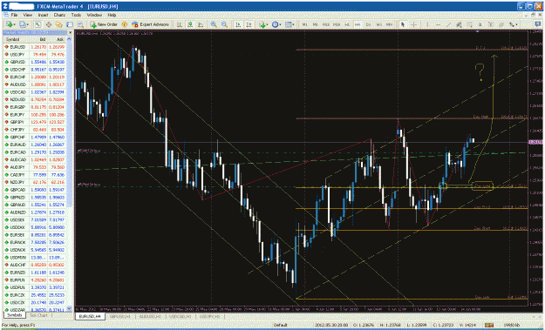Switch to the Symbols tab
The width and height of the screenshot is (545, 330).
click(15, 315)
